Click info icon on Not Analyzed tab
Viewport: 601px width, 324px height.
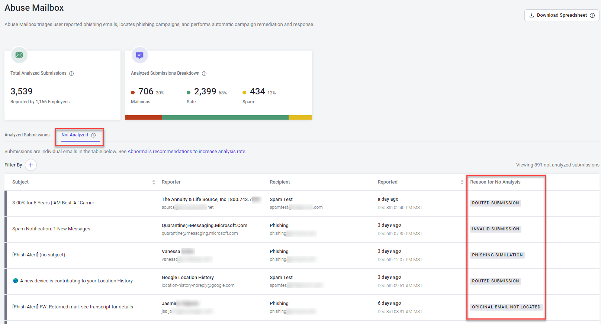click(93, 135)
